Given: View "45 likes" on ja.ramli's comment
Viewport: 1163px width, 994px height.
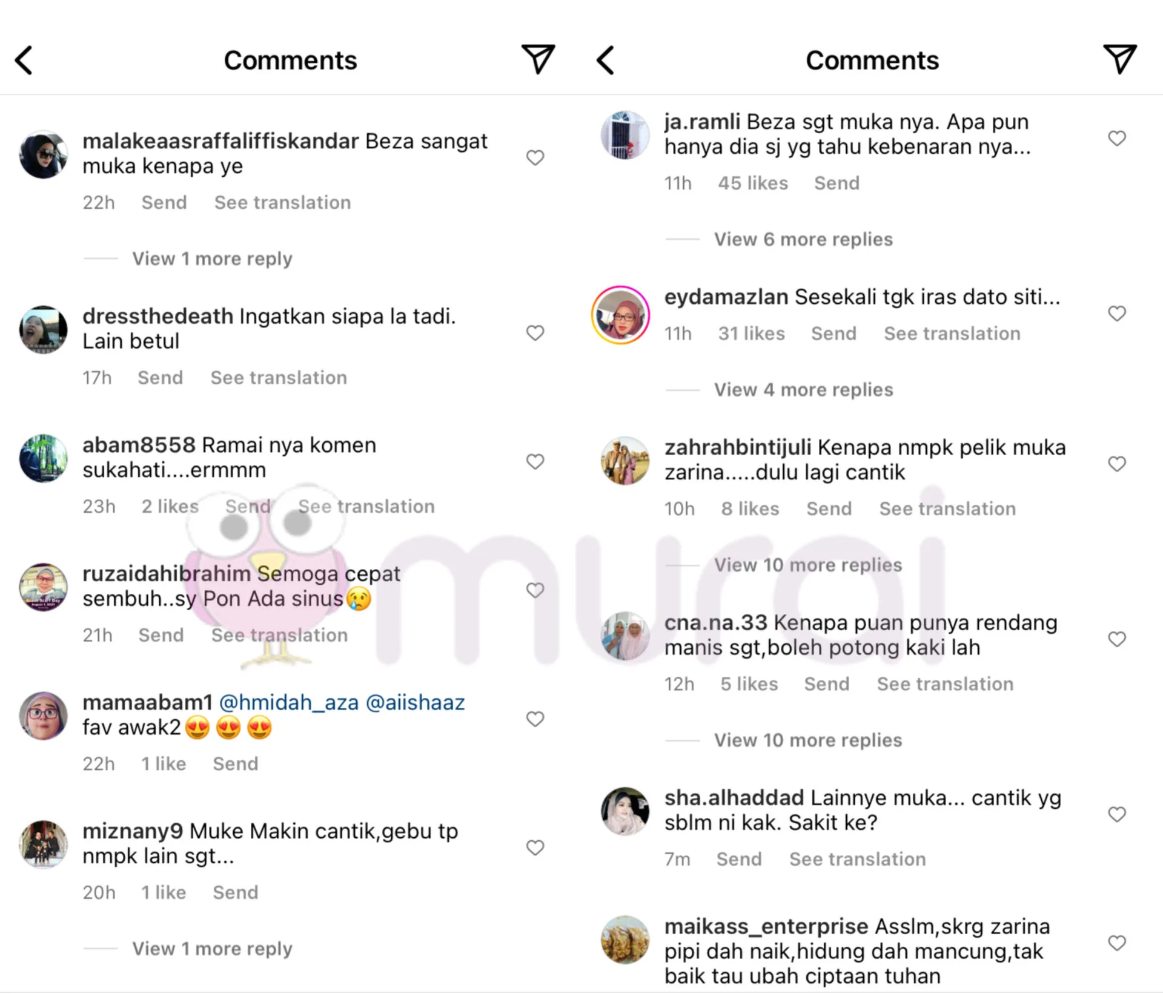Looking at the screenshot, I should pyautogui.click(x=753, y=183).
